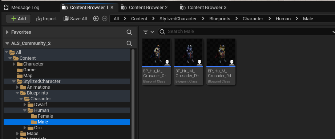335x139 pixels.
Task: Select the Male folder in tree
Action: click(67, 122)
